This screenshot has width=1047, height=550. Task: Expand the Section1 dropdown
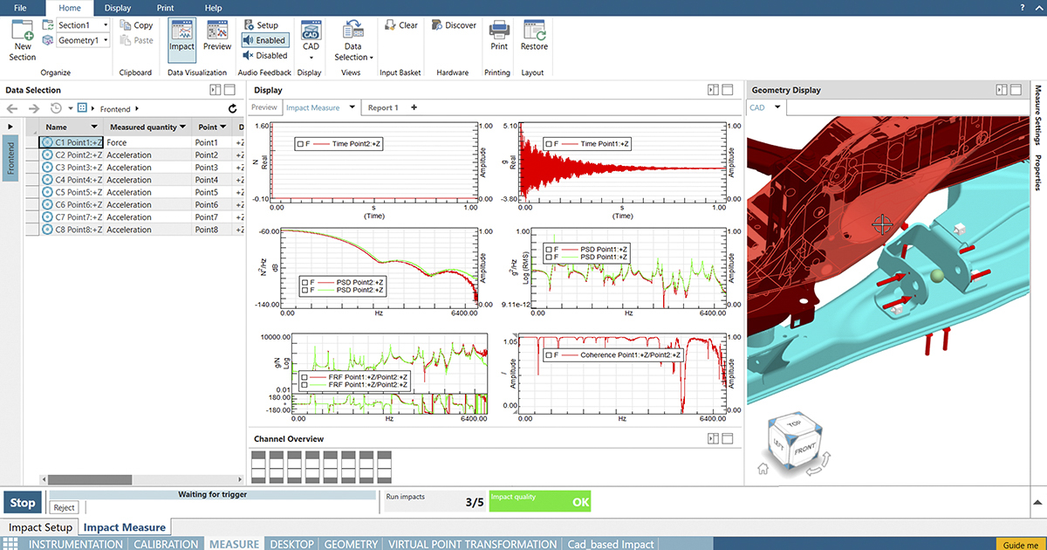106,25
